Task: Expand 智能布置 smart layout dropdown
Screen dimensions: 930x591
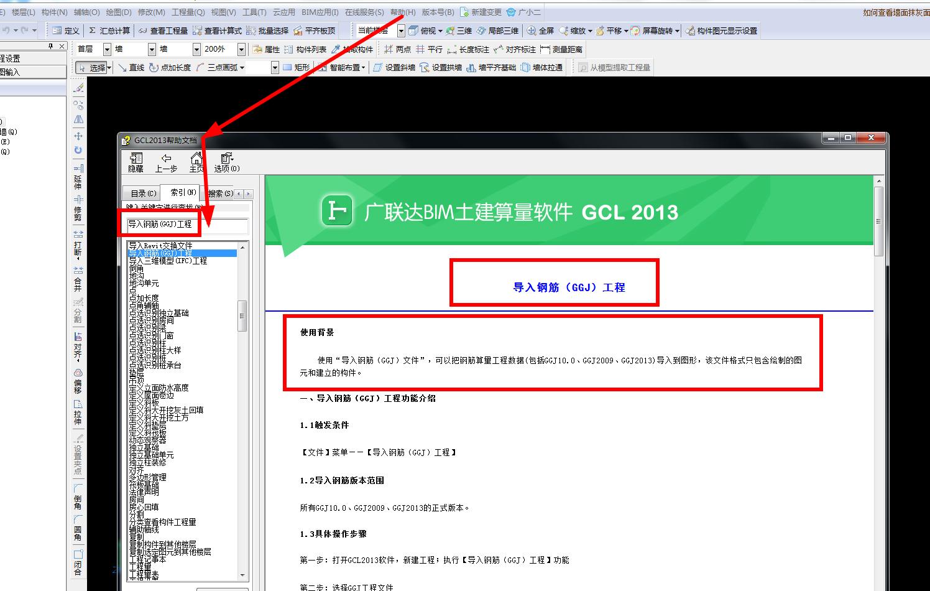Action: 364,67
